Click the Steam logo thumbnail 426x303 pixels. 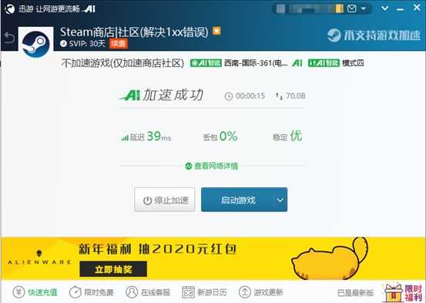35,43
